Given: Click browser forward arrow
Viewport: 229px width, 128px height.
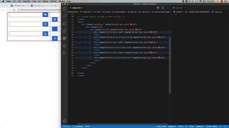Looking at the screenshot, I should (x=6, y=10).
